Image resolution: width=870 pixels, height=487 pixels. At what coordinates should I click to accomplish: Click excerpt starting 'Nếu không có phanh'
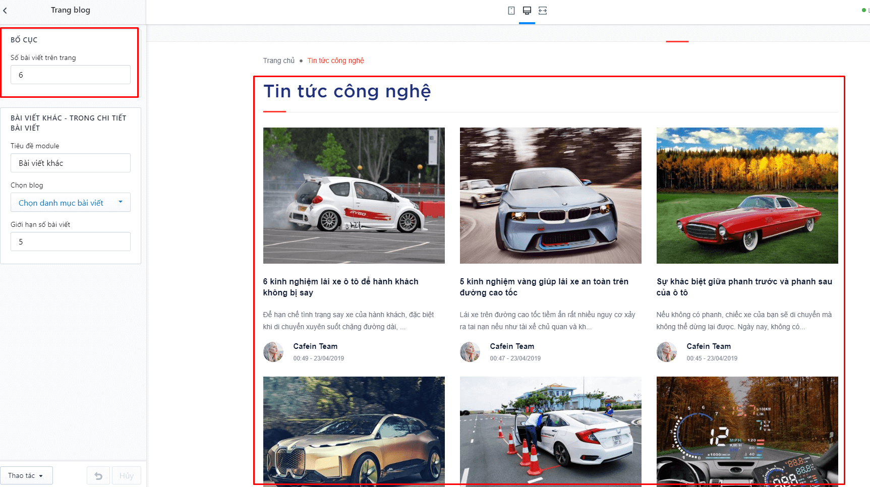744,321
